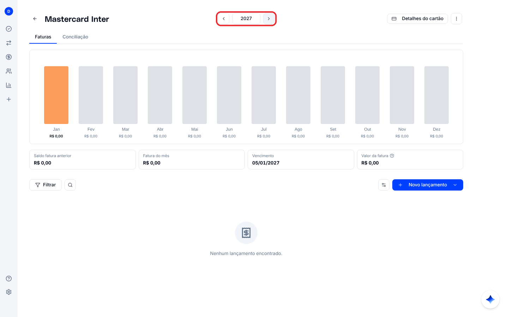This screenshot has height=317, width=508.
Task: Open the checkmark tasks sidebar icon
Action: (x=9, y=29)
